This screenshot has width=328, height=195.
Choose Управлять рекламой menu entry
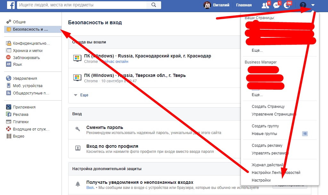point(270,153)
